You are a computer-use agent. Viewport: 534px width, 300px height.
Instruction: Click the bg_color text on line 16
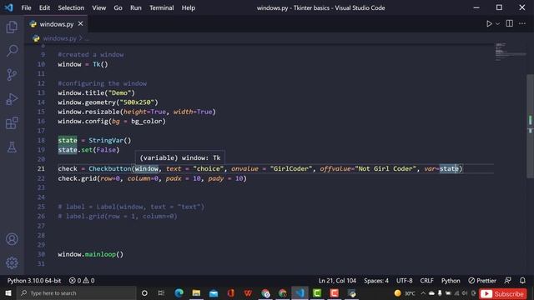click(x=147, y=121)
